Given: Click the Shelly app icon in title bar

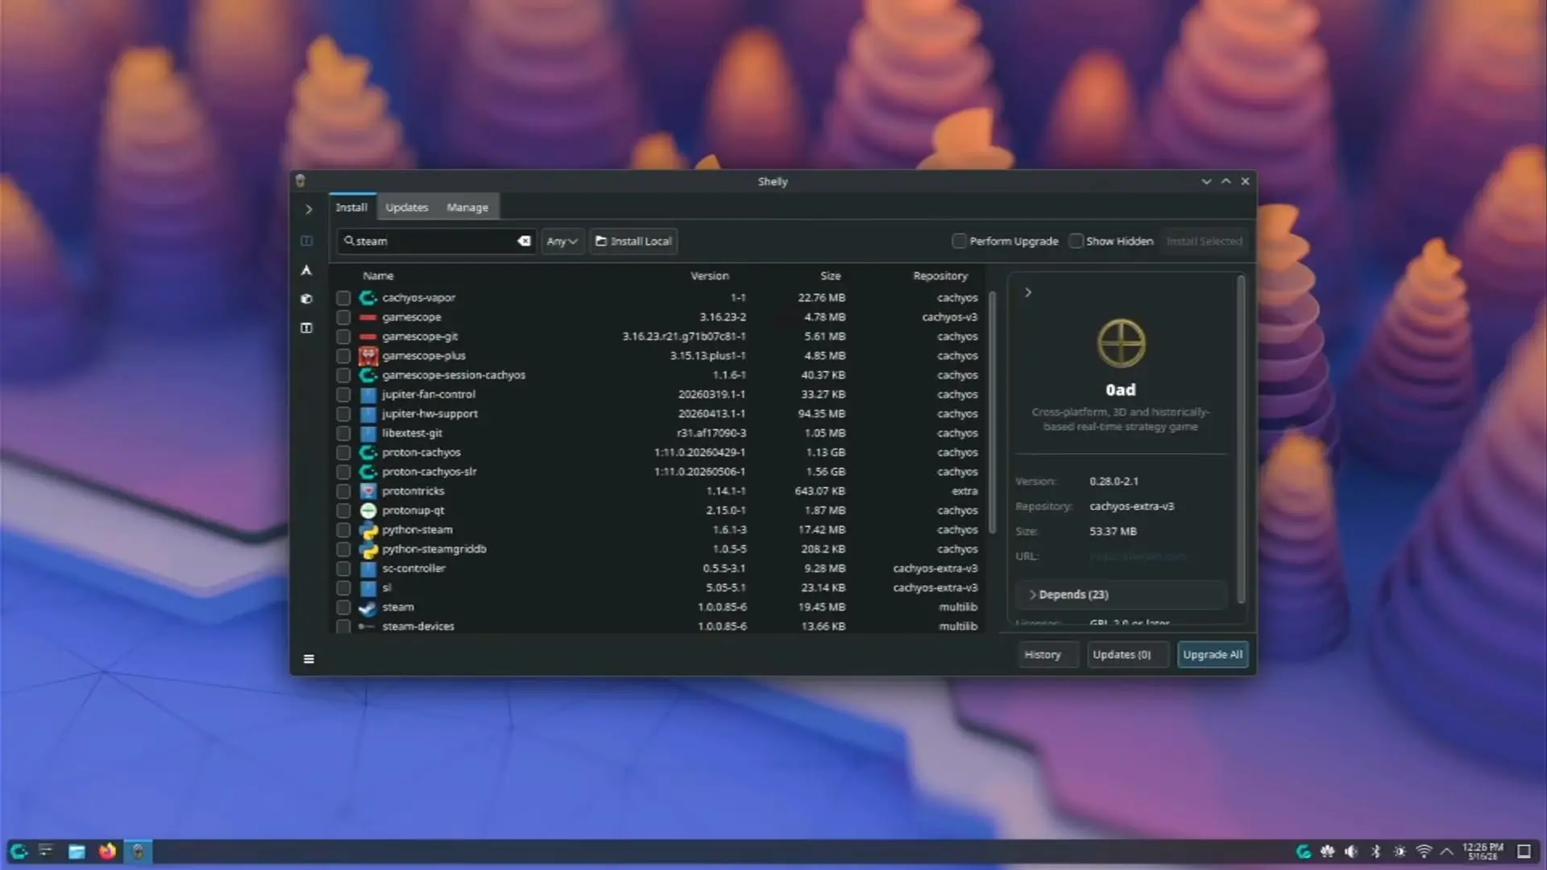Looking at the screenshot, I should [301, 181].
